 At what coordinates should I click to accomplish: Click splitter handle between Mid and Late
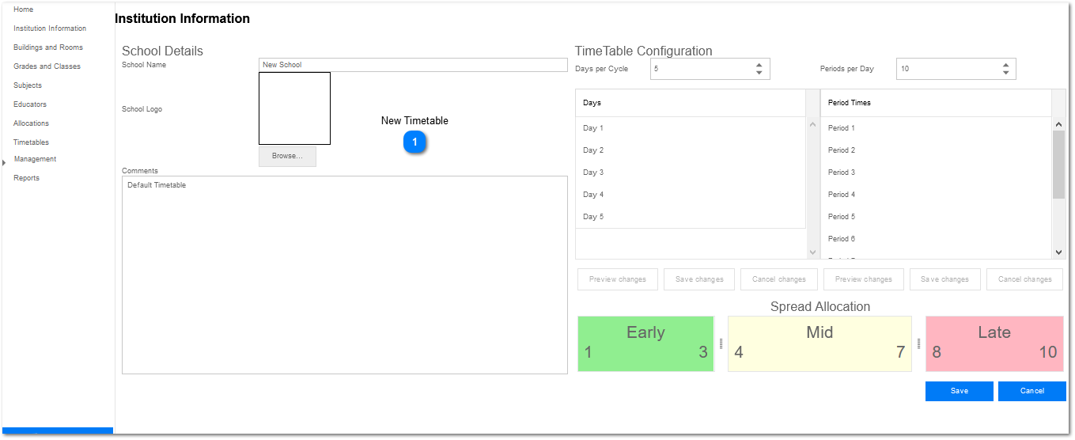(x=918, y=343)
